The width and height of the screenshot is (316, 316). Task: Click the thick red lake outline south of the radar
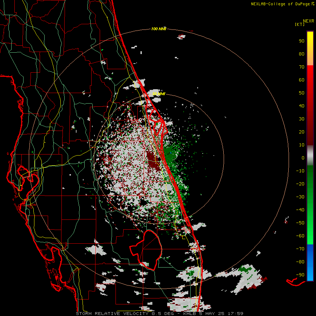(x=146, y=250)
